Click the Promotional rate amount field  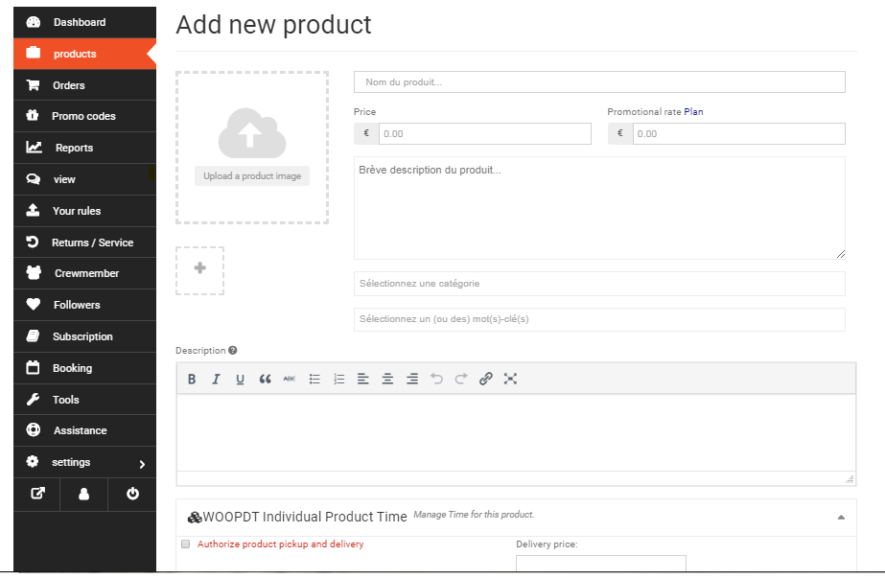point(739,134)
